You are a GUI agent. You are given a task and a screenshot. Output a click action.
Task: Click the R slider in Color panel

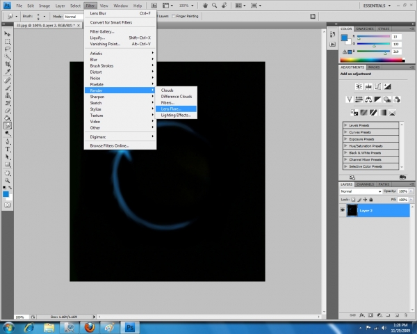tap(373, 36)
